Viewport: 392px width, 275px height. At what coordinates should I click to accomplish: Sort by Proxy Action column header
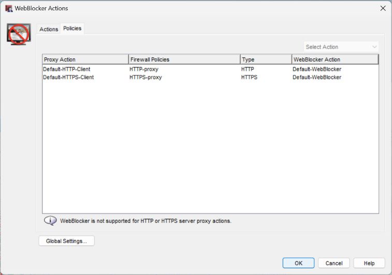click(85, 59)
